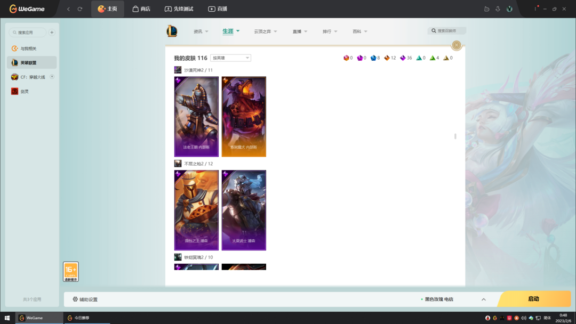Open the 直播 tab in top bar
576x324 pixels.
click(x=218, y=9)
